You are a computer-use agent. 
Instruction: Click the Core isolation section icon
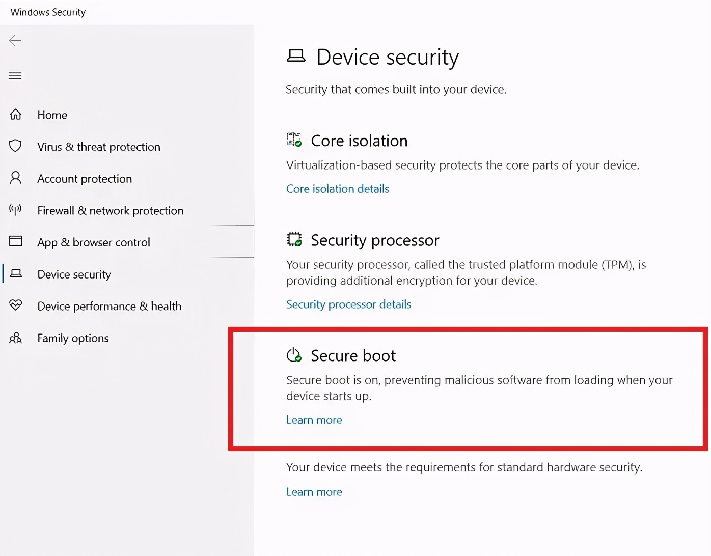(293, 140)
